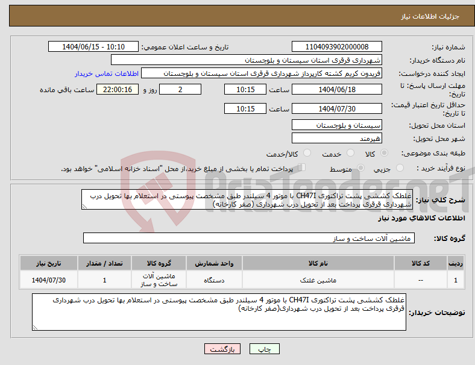The height and width of the screenshot is (365, 475).
Task: Click the دستگاه unit cell
Action: (x=214, y=280)
